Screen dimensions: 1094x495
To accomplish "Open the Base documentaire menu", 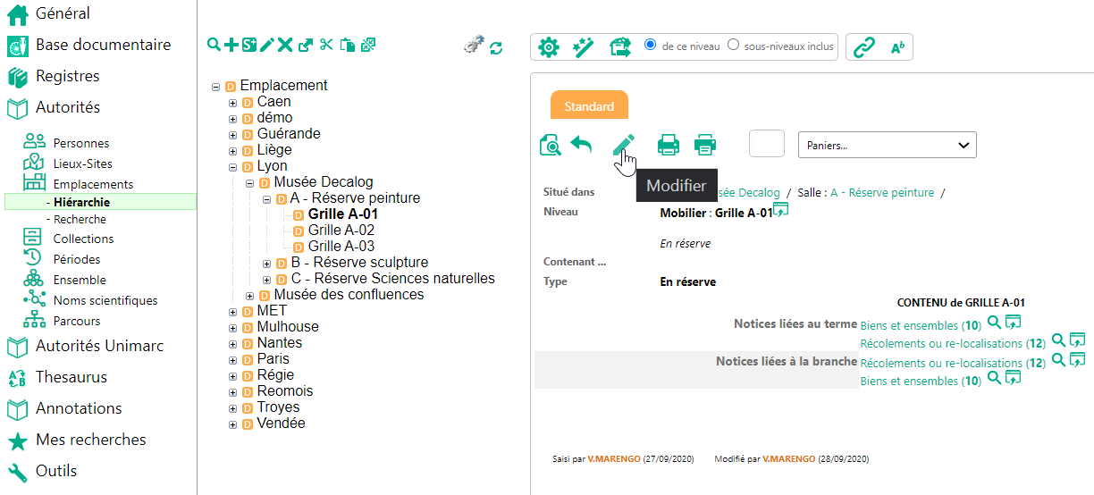I will point(103,45).
